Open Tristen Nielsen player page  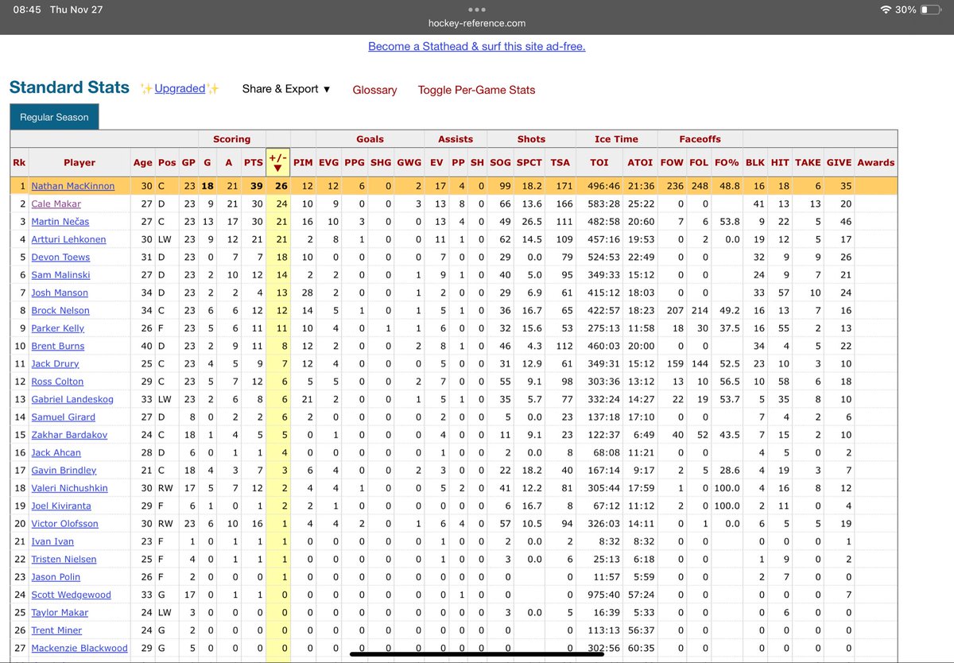64,560
